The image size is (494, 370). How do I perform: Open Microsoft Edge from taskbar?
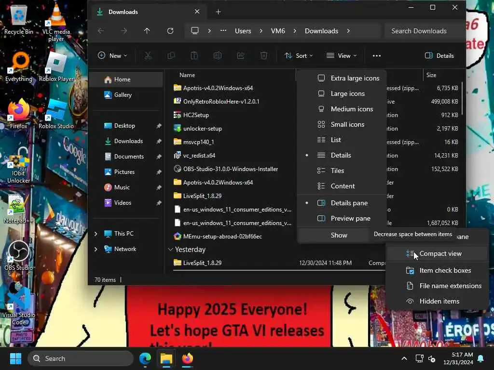coord(145,358)
